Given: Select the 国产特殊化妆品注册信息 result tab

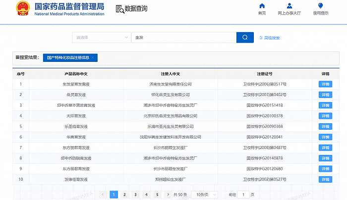Looking at the screenshot, I should [68, 58].
